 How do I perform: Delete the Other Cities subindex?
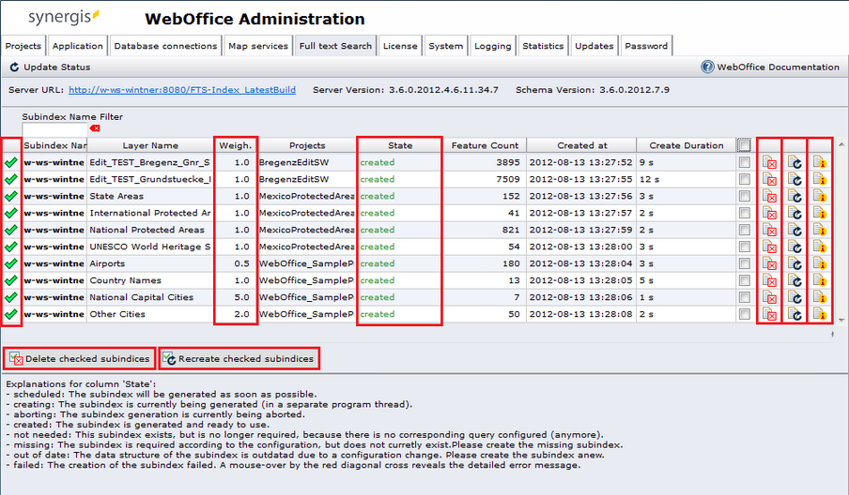point(769,314)
